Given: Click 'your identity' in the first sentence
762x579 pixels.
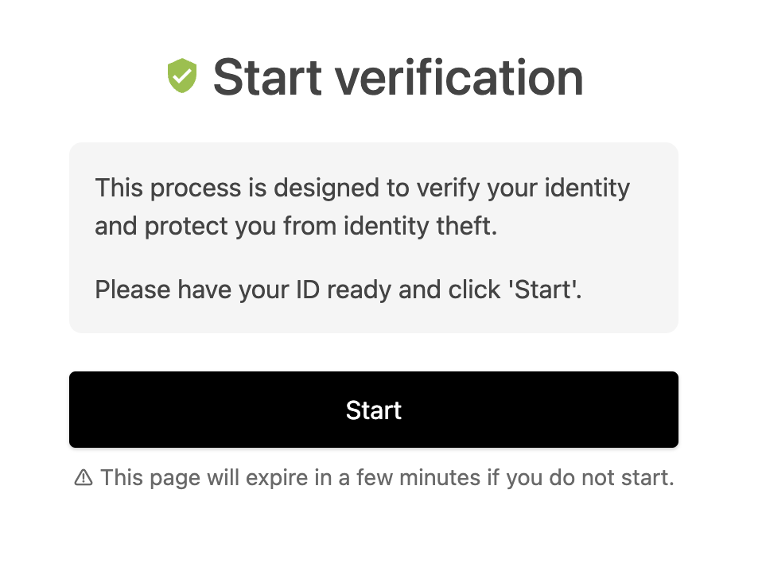Looking at the screenshot, I should [x=558, y=188].
